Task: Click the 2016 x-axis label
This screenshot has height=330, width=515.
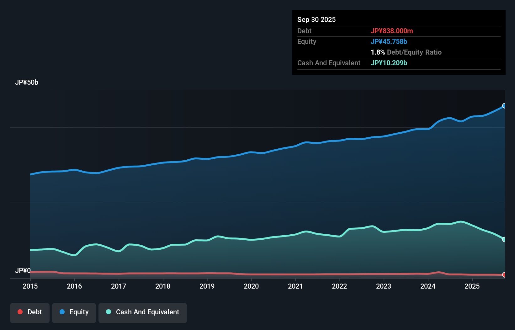Action: (74, 286)
